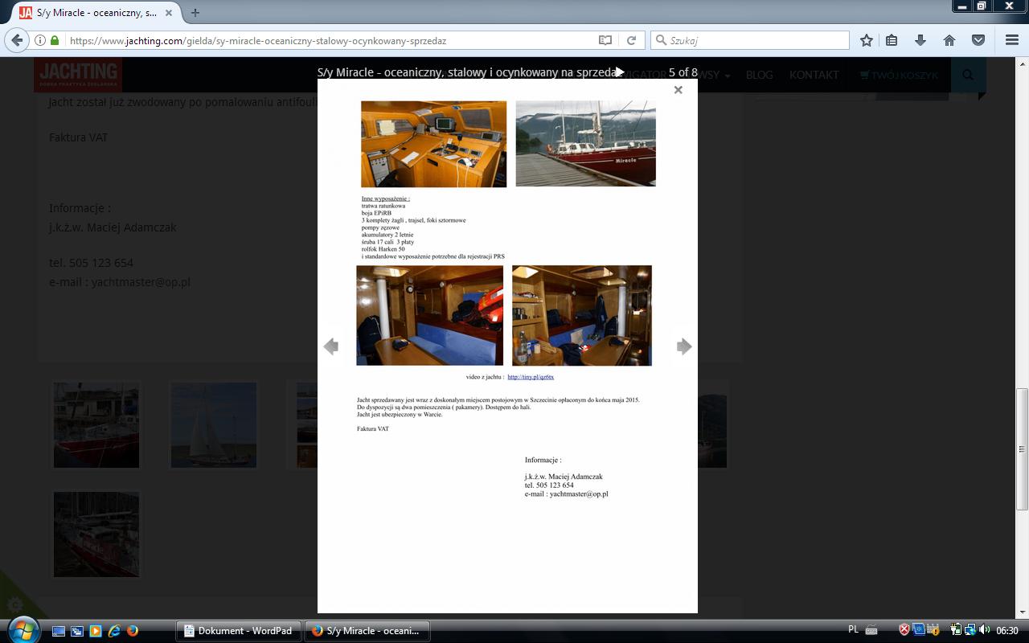This screenshot has height=643, width=1029.
Task: Click the saloon photo with wooden shelves
Action: 582,315
